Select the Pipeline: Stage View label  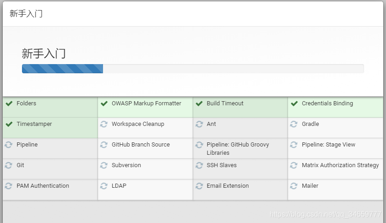click(x=329, y=145)
